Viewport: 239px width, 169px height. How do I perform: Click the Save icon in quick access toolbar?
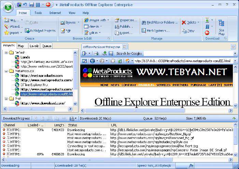pyautogui.click(x=32, y=5)
